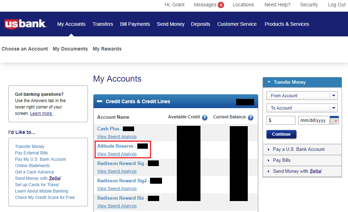Collapse Credit Cards & Credit Lines section
Viewport: 348px width, 212px height.
[x=100, y=101]
